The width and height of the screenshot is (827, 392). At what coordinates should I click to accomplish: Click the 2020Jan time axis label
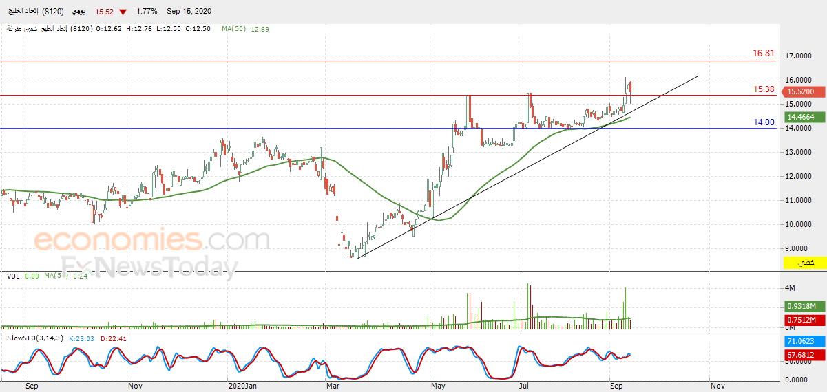pos(242,386)
